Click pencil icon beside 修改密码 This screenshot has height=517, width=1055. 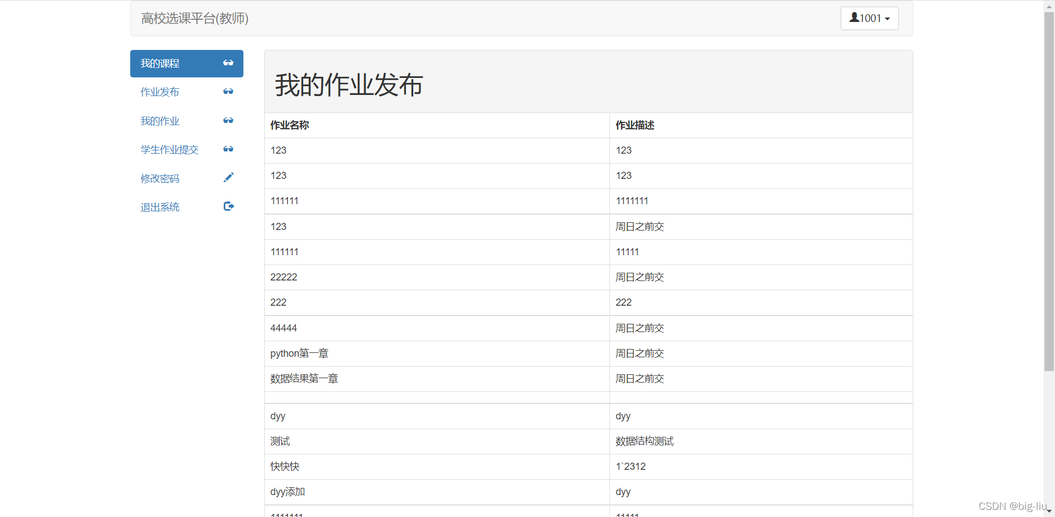pos(229,177)
